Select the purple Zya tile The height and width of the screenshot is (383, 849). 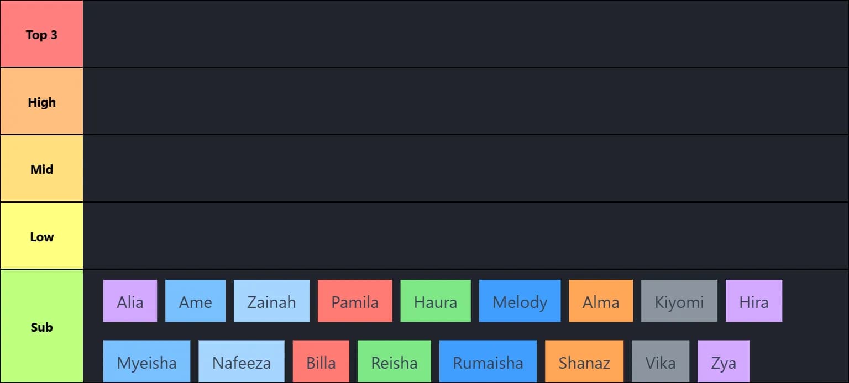[724, 362]
